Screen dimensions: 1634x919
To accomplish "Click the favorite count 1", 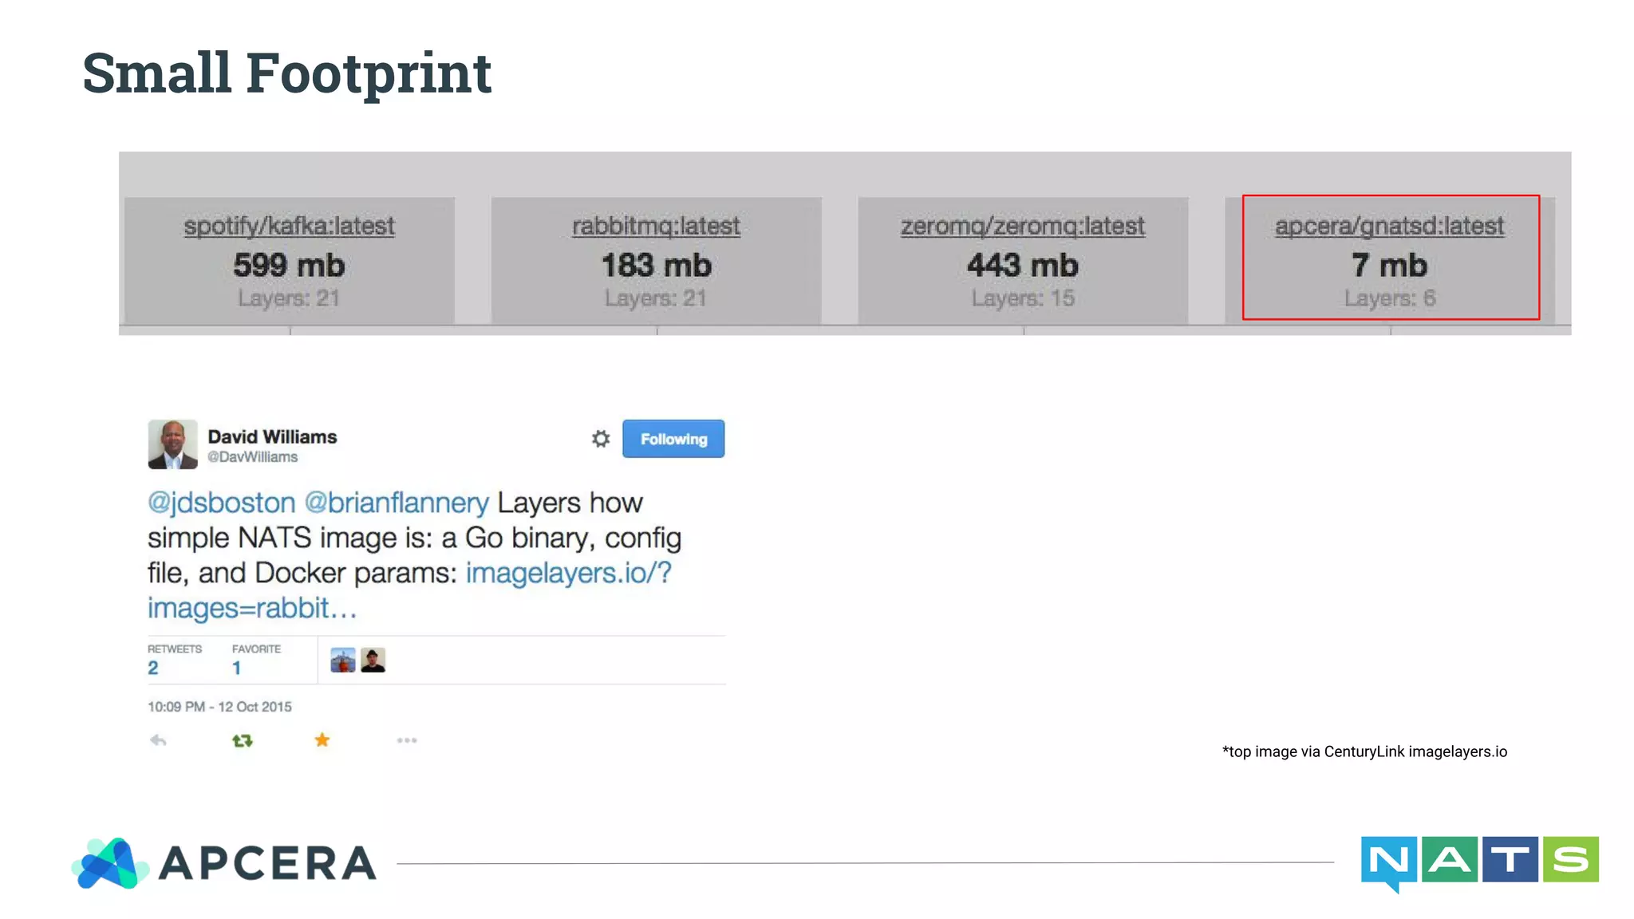I will coord(236,669).
